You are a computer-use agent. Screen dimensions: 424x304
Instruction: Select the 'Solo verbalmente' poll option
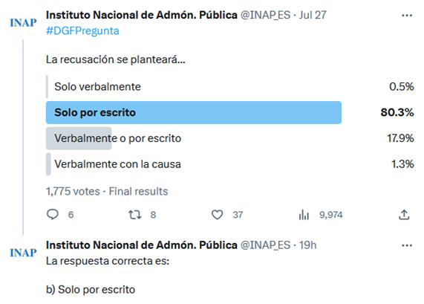tap(230, 87)
